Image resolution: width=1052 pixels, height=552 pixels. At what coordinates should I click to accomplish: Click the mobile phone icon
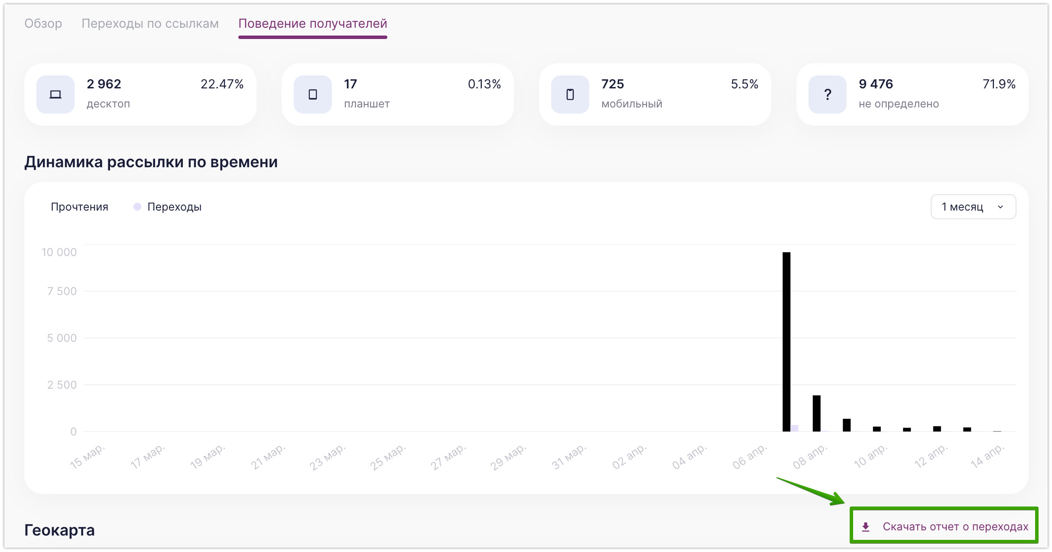pos(570,94)
